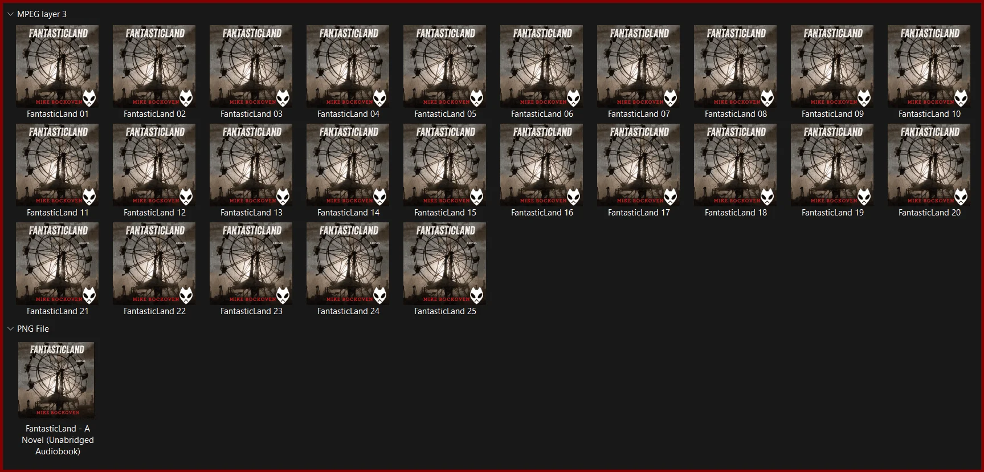Click the file name "FantasticLand 20"
984x472 pixels.
[929, 213]
